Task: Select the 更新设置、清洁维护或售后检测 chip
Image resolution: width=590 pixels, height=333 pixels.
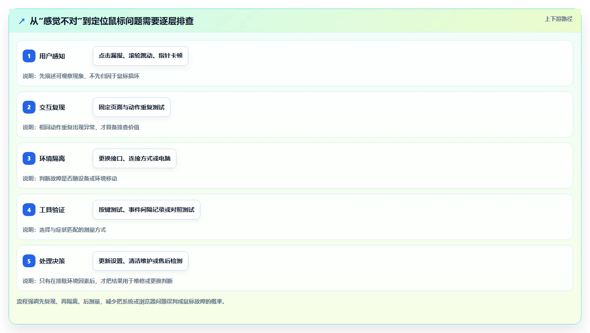Action: point(141,261)
